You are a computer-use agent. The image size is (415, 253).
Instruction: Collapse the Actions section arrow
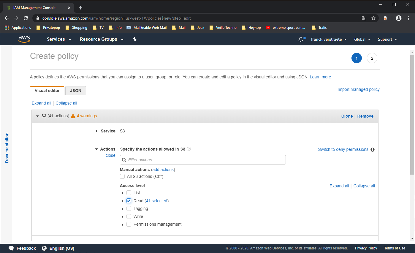[x=96, y=149]
